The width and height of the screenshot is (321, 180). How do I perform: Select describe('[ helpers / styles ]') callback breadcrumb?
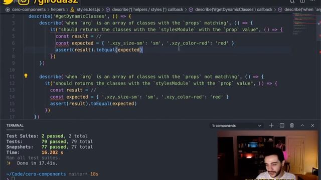(147, 9)
